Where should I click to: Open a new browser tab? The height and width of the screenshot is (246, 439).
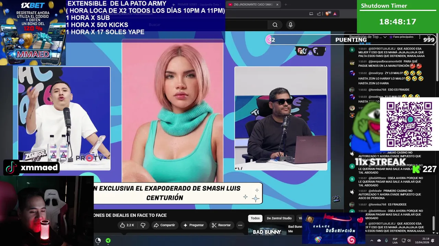286,4
